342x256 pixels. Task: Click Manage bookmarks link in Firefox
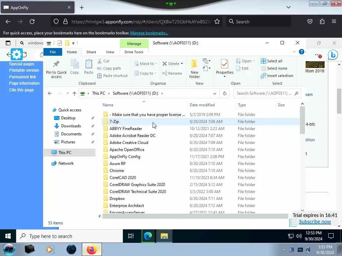click(x=149, y=33)
